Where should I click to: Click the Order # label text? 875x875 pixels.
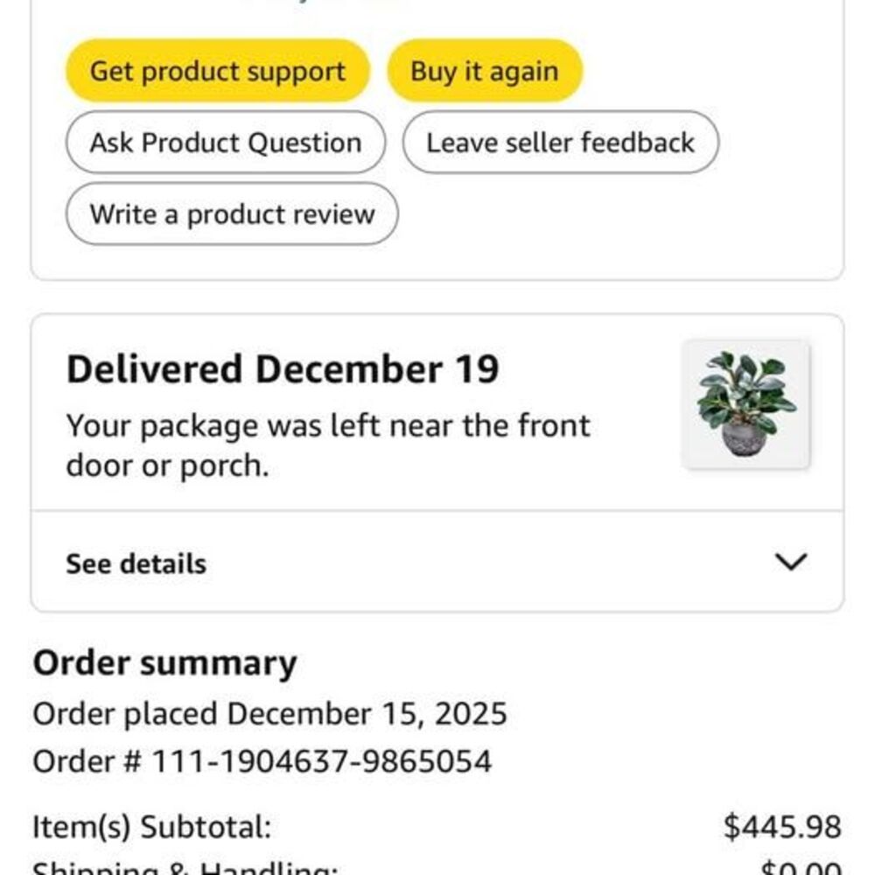pyautogui.click(x=87, y=761)
